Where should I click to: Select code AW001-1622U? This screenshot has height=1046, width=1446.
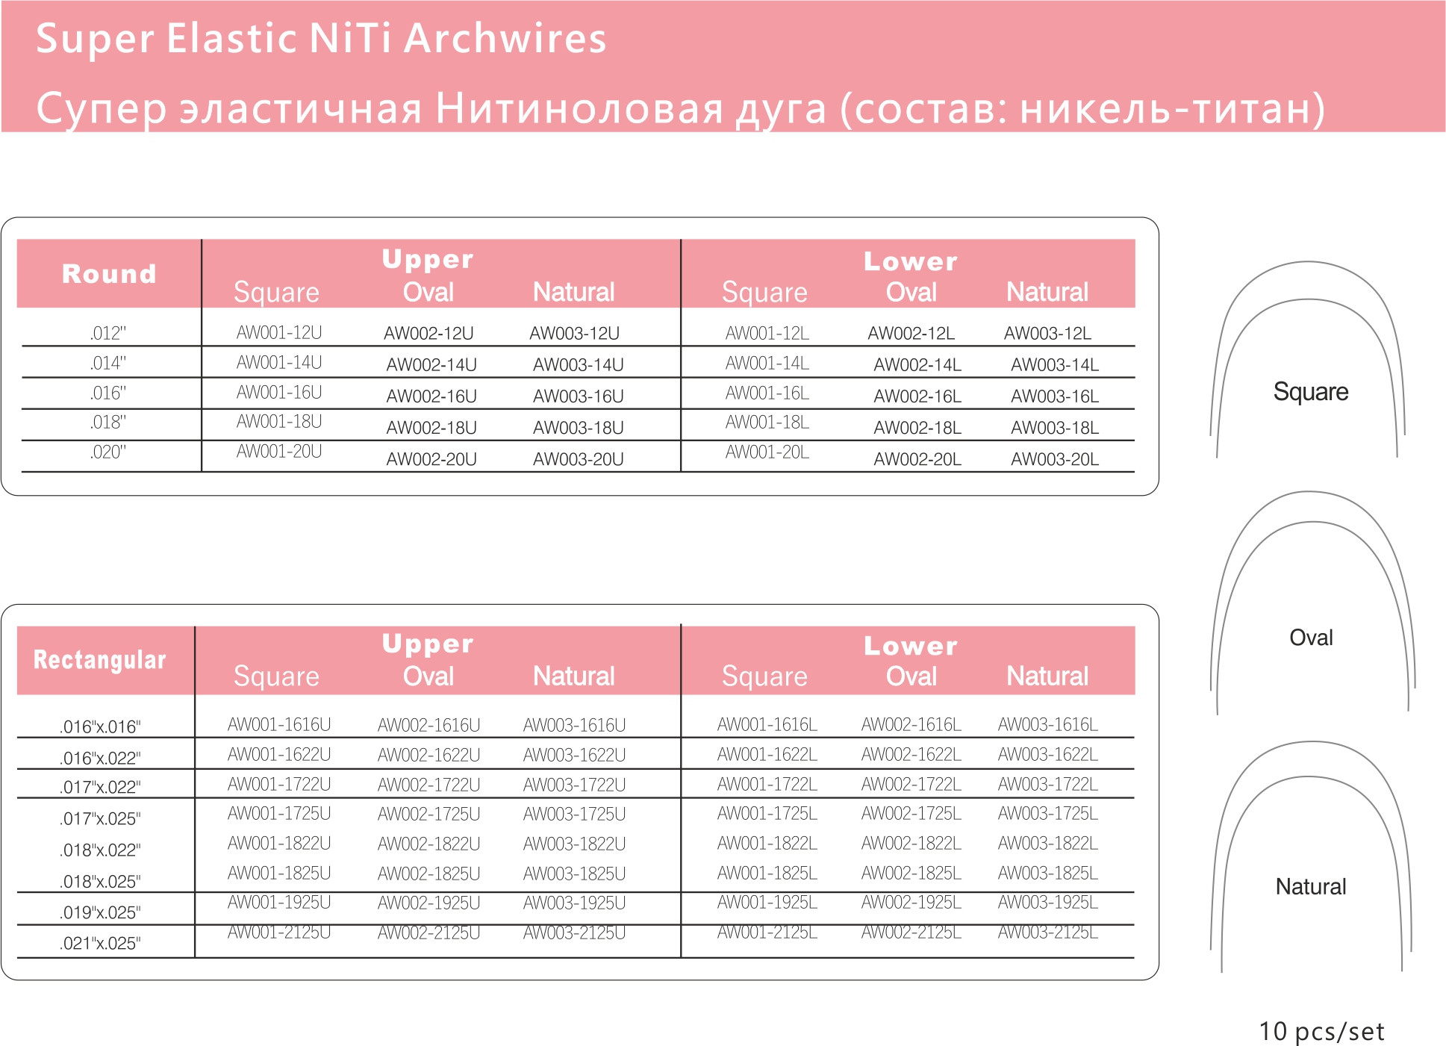(x=279, y=754)
